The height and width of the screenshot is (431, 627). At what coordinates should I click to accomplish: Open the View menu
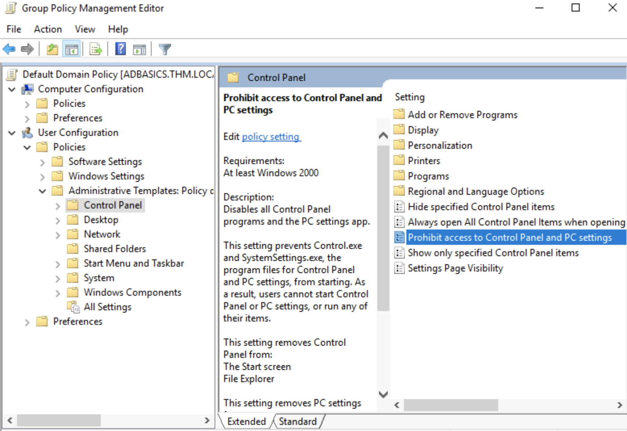[85, 29]
